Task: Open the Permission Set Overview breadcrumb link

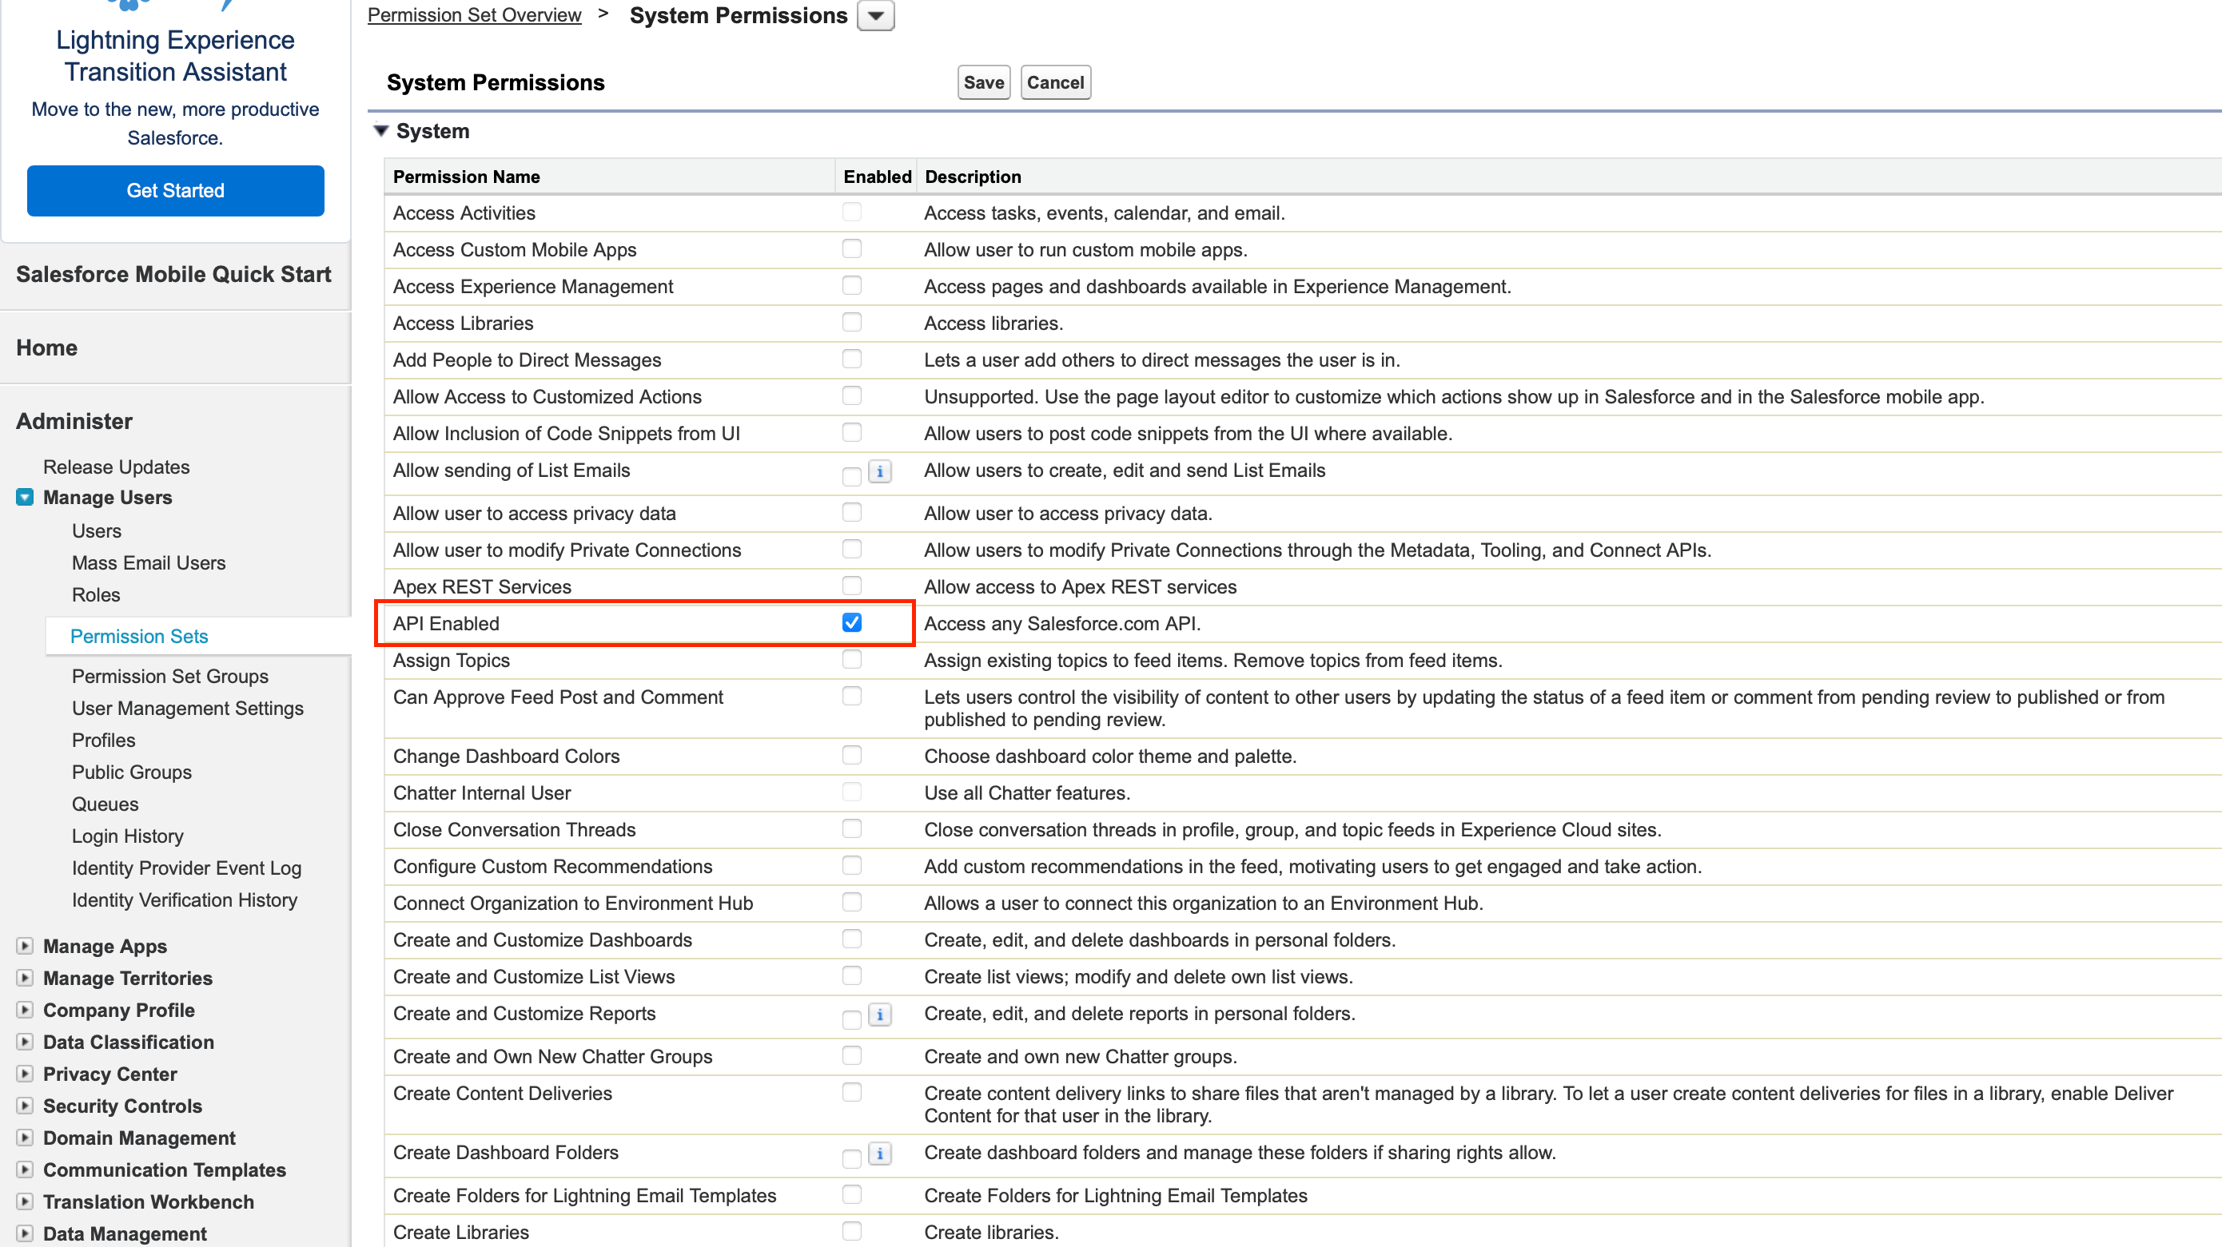Action: 473,14
